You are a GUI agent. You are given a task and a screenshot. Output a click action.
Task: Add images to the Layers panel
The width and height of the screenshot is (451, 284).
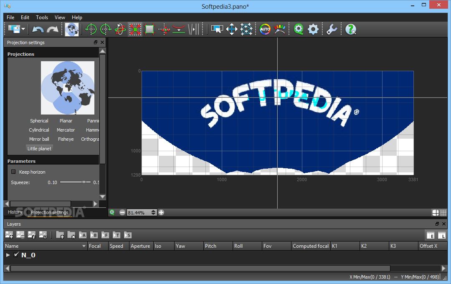coord(9,235)
